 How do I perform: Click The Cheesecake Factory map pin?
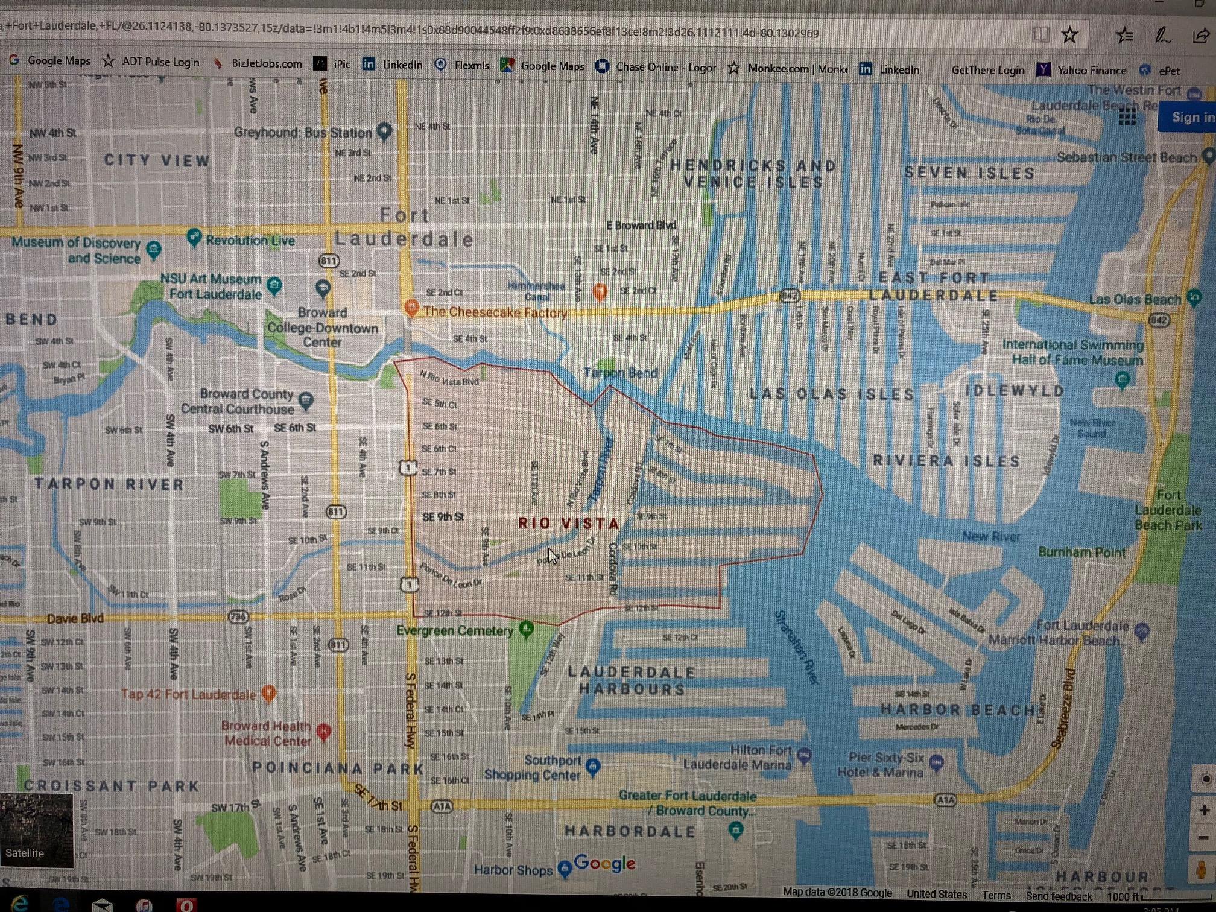click(411, 308)
